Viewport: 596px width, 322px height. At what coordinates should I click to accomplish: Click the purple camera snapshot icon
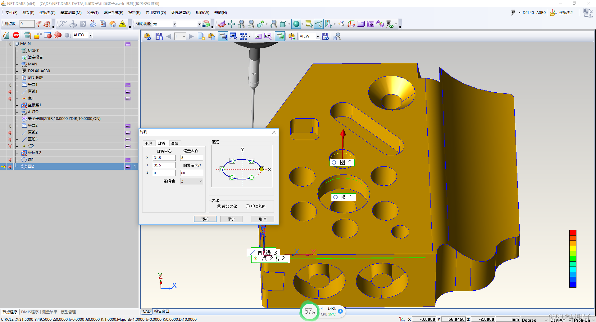370,24
